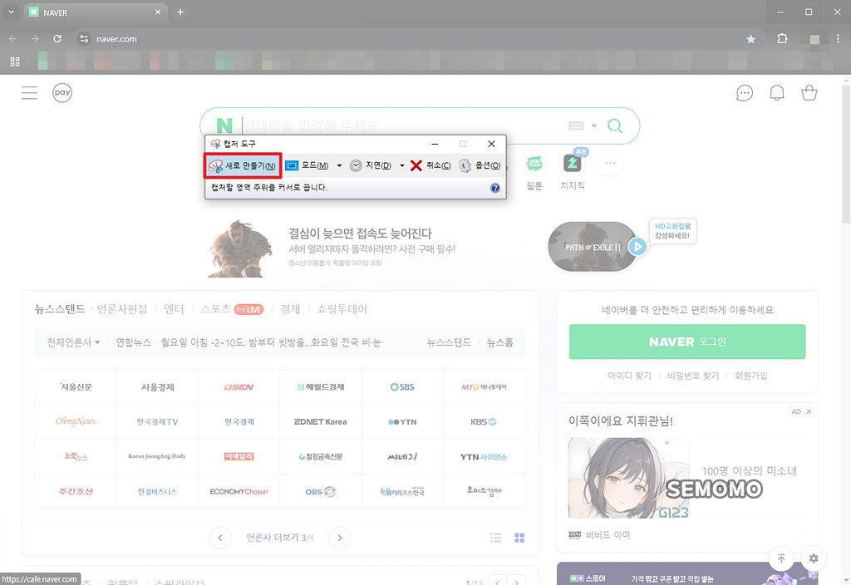
Task: Go to next press page arrow
Action: (340, 538)
